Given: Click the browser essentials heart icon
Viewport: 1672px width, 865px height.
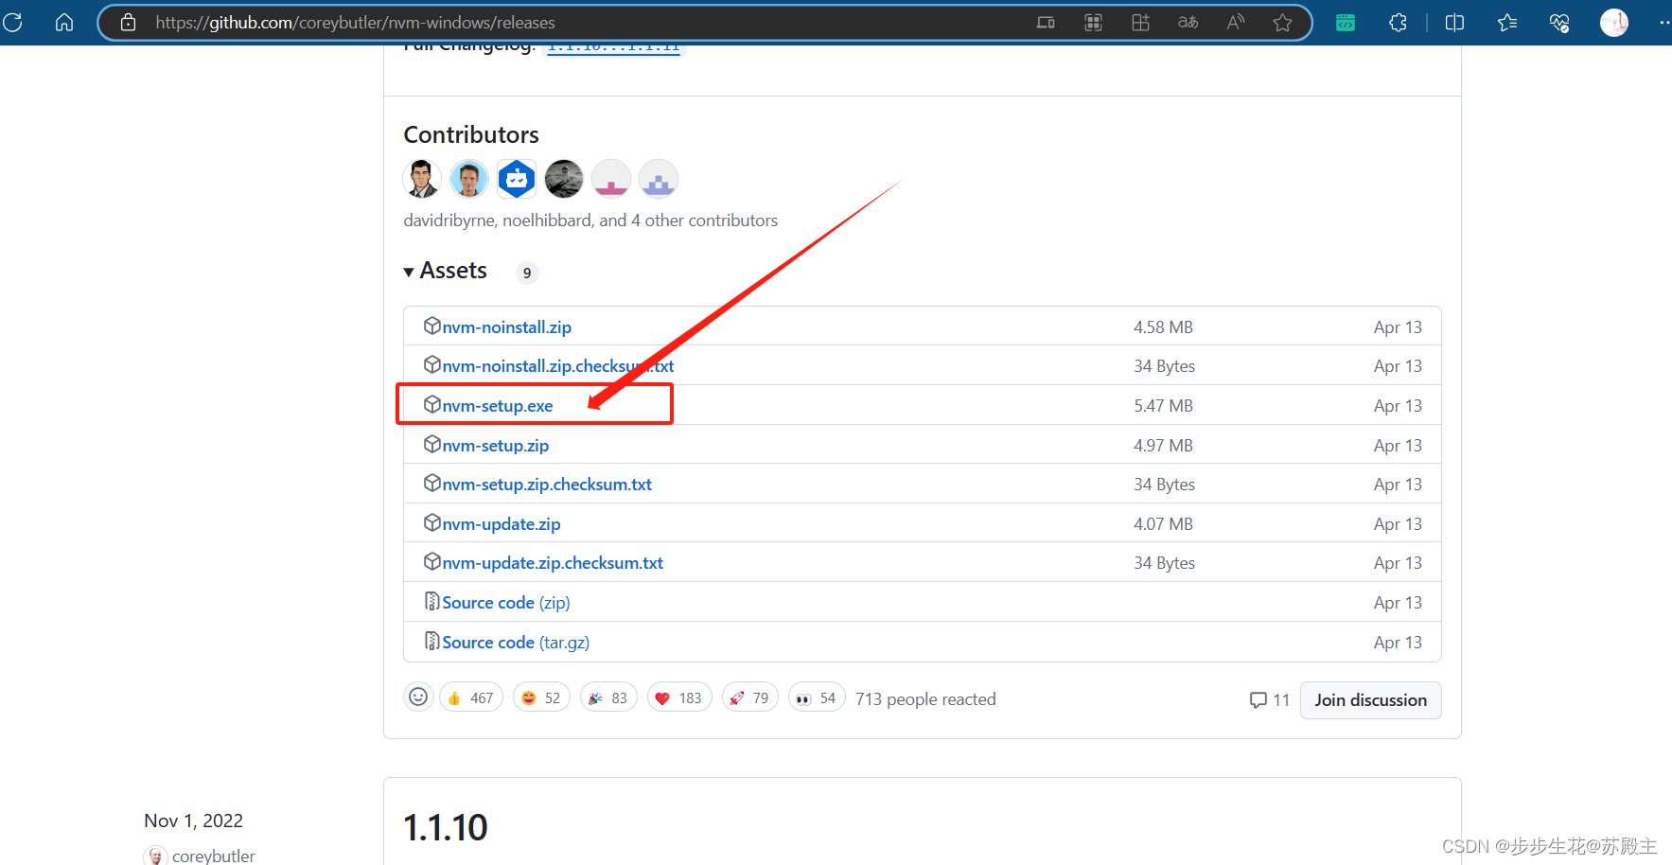Looking at the screenshot, I should 1559,22.
